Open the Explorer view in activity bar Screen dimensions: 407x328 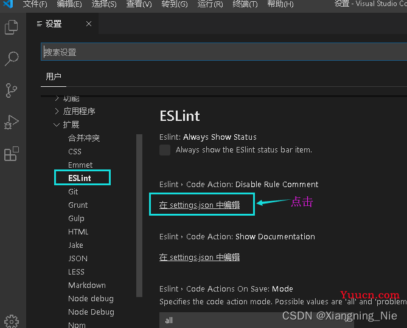point(12,27)
